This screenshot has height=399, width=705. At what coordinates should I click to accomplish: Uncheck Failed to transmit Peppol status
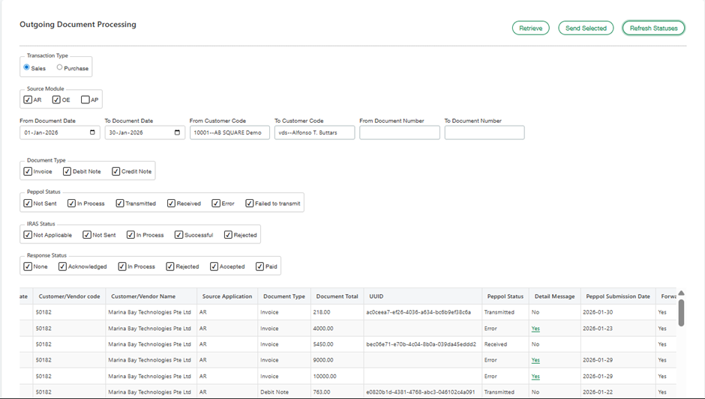[250, 203]
